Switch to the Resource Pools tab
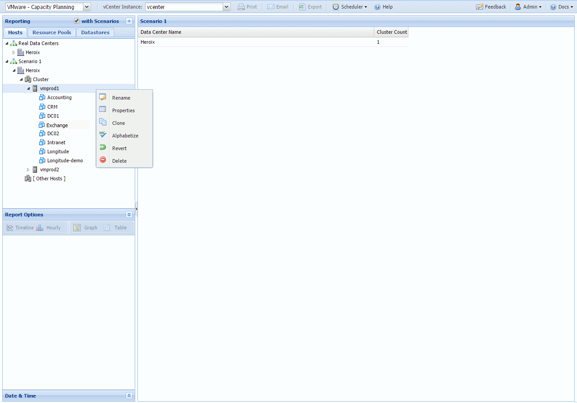This screenshot has height=403, width=577. (x=52, y=32)
